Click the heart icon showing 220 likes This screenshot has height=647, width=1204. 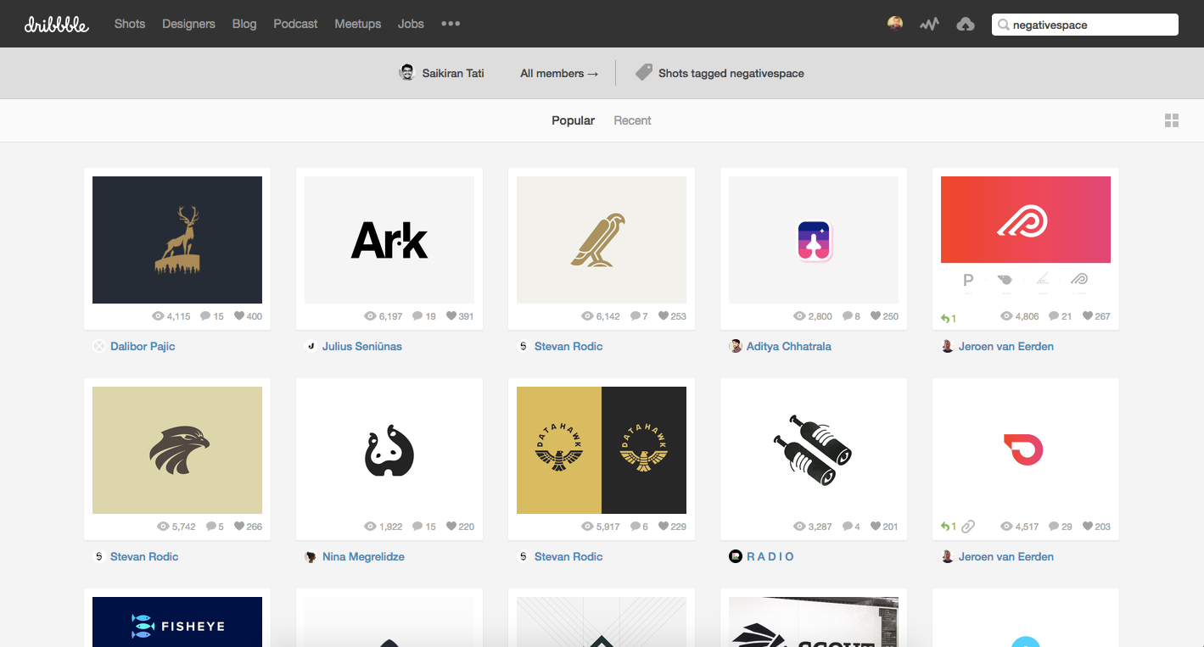pos(451,527)
